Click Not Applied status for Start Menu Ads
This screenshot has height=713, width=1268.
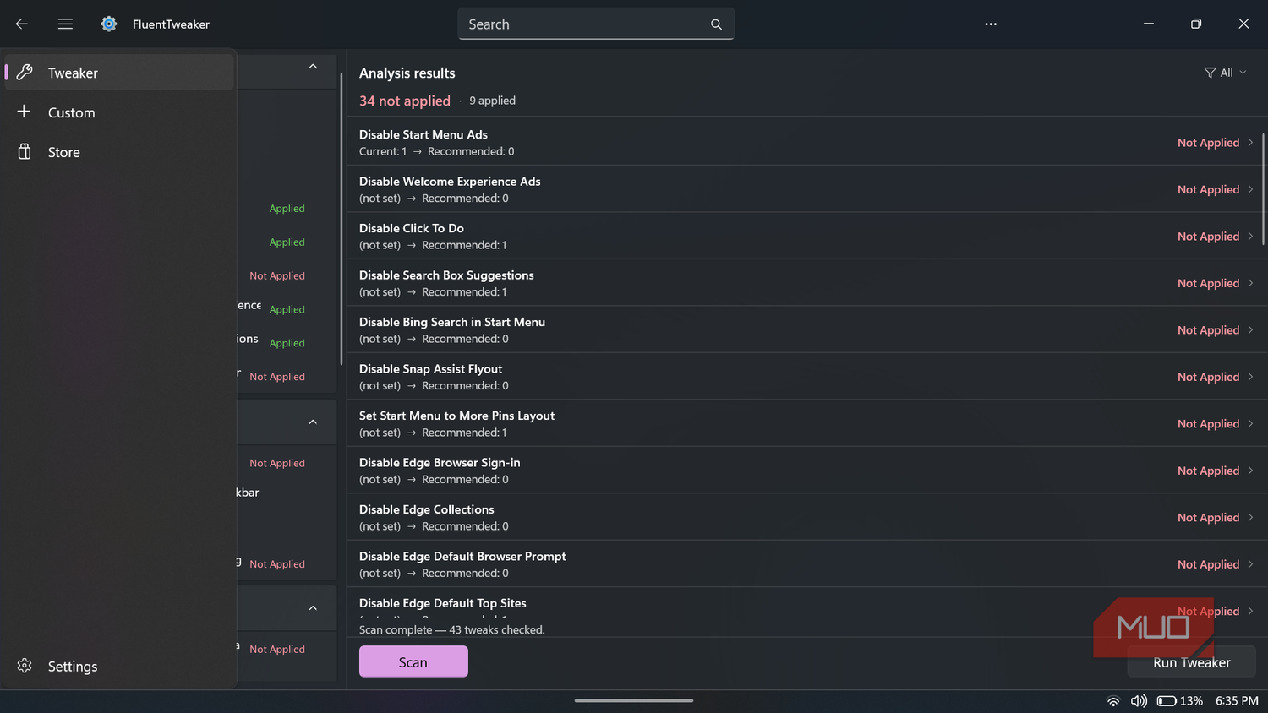point(1208,143)
